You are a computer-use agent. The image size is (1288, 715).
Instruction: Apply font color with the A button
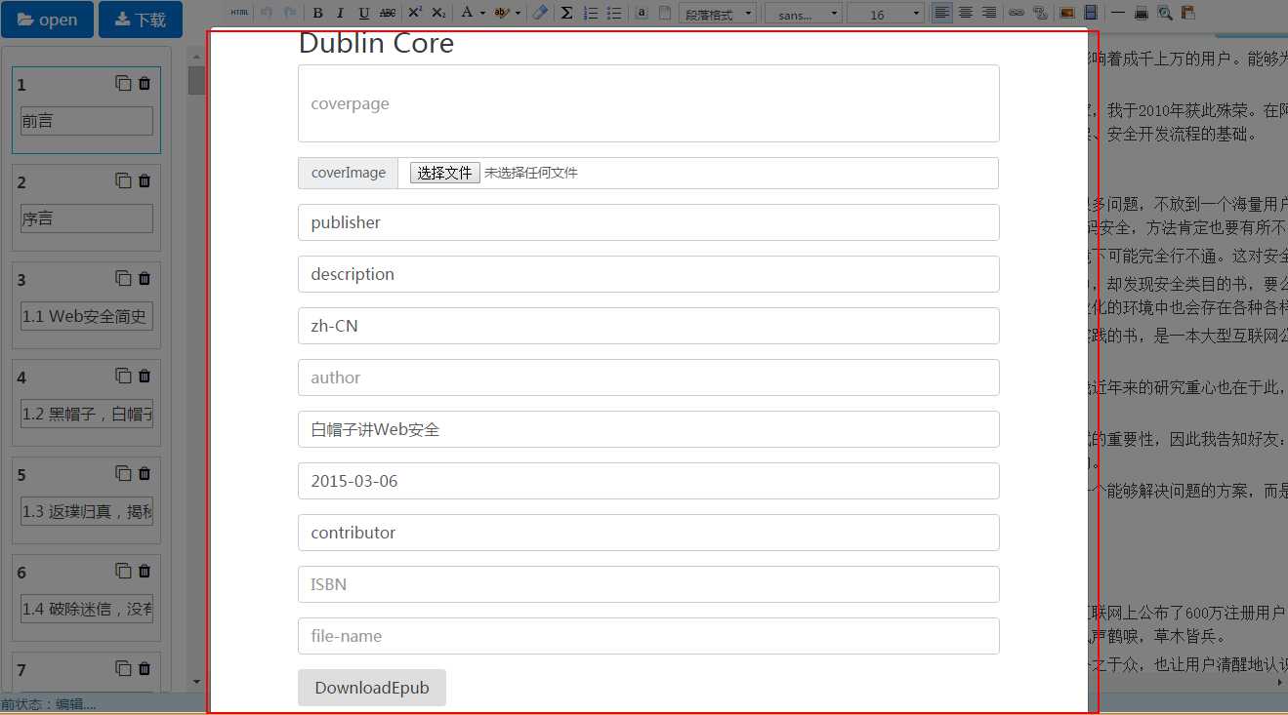467,13
